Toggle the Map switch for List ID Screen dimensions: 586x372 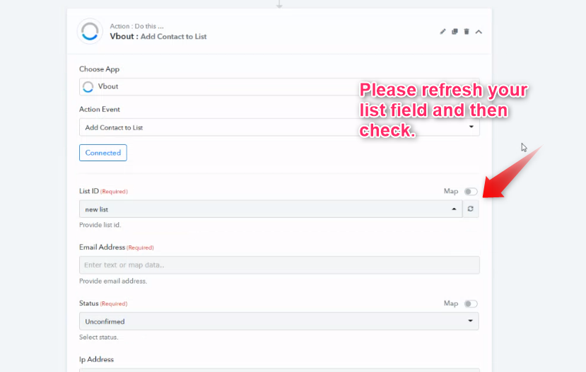pyautogui.click(x=471, y=192)
